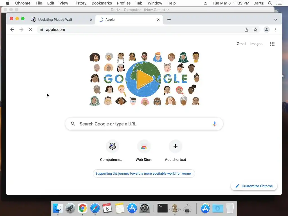Open the Notification Center list icon
The image size is (288, 216).
pos(279,3)
